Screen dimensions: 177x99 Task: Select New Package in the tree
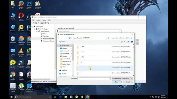tap(42, 29)
